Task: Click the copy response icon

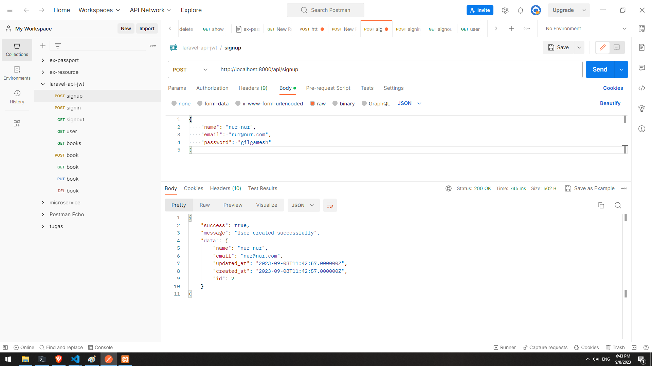Action: click(x=601, y=205)
